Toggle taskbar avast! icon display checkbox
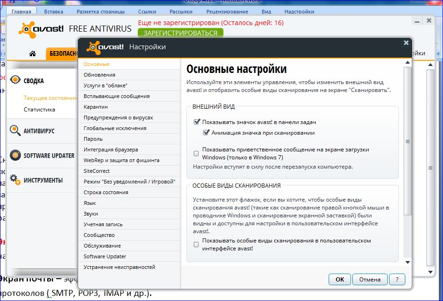Screen dimensions: 443x301 pyautogui.click(x=197, y=122)
